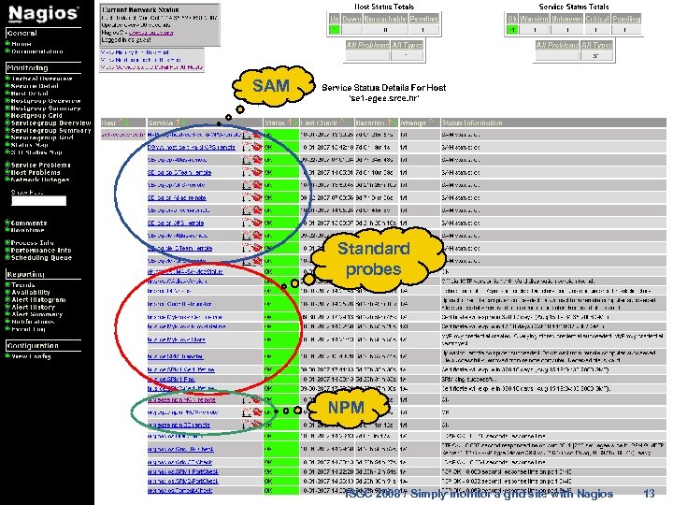Screen dimensions: 673x505
Task: Open Process Info
Action: click(32, 242)
